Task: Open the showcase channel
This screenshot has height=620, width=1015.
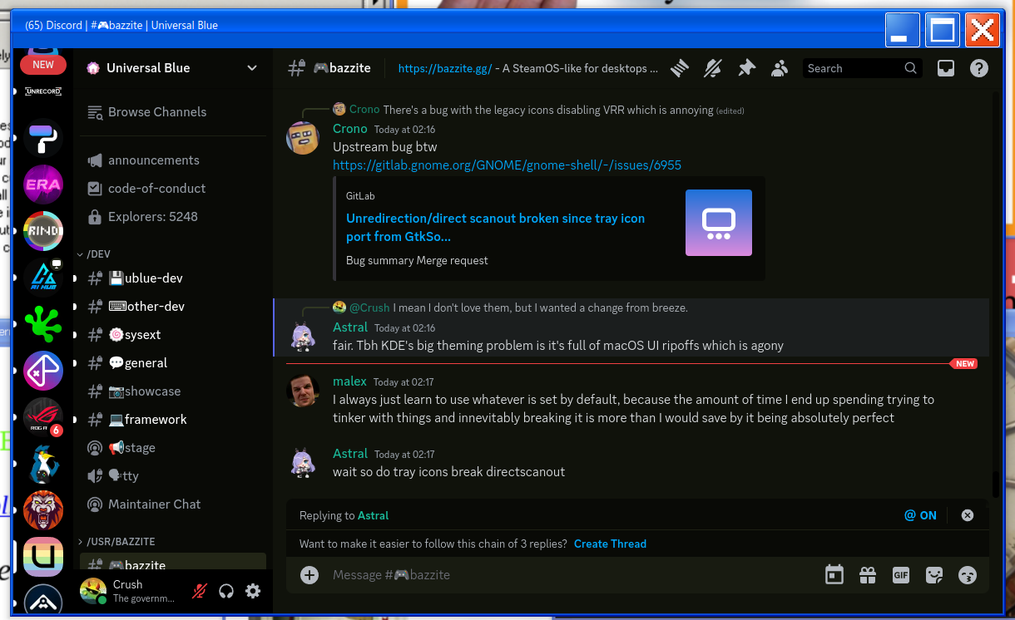Action: pyautogui.click(x=173, y=391)
